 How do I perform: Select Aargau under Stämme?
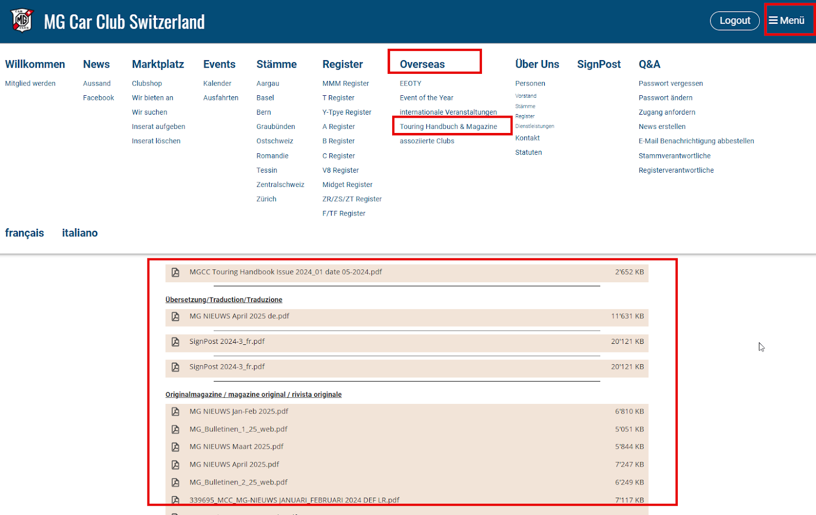(x=268, y=84)
